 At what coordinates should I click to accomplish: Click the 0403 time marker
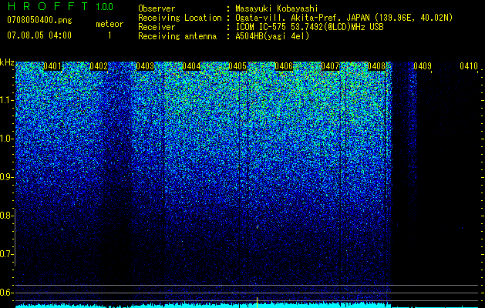point(145,66)
